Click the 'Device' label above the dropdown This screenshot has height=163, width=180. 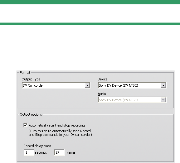103,79
